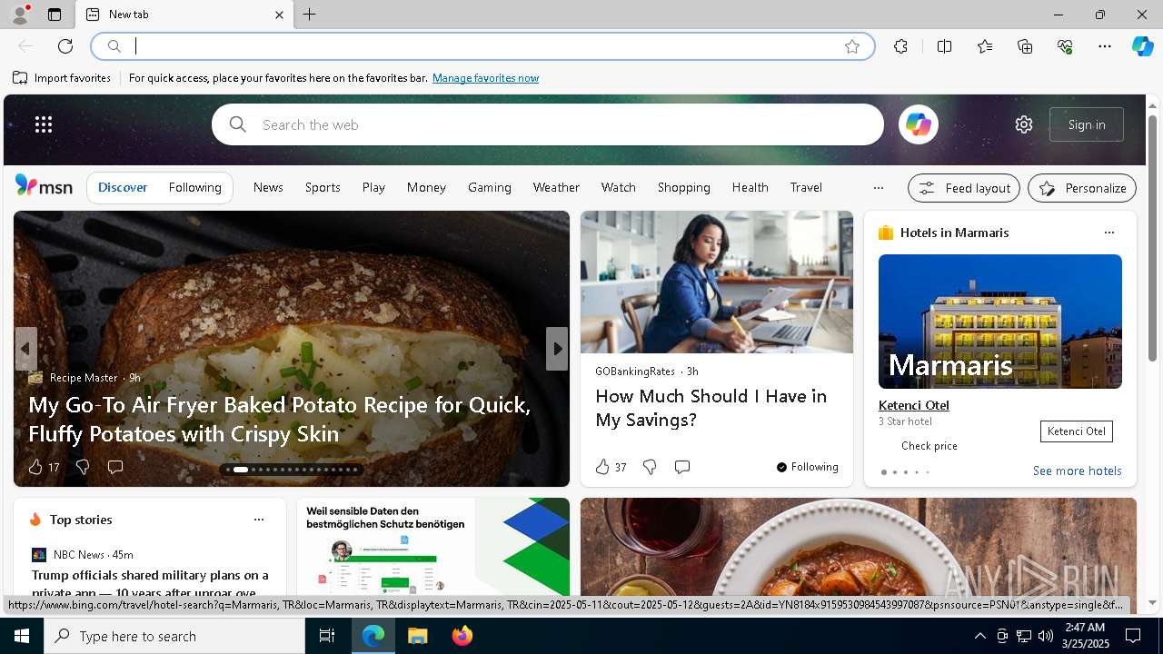Viewport: 1163px width, 654px height.
Task: Click the Copilot icon beside web search
Action: [918, 124]
